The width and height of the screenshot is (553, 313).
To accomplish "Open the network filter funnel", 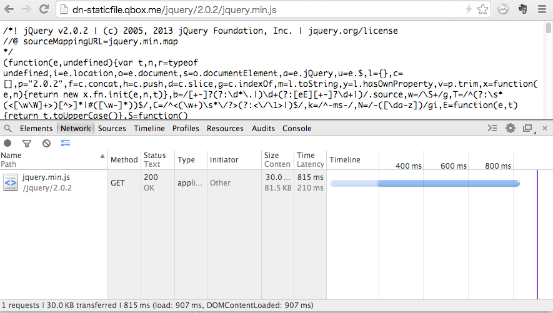I will [x=27, y=144].
